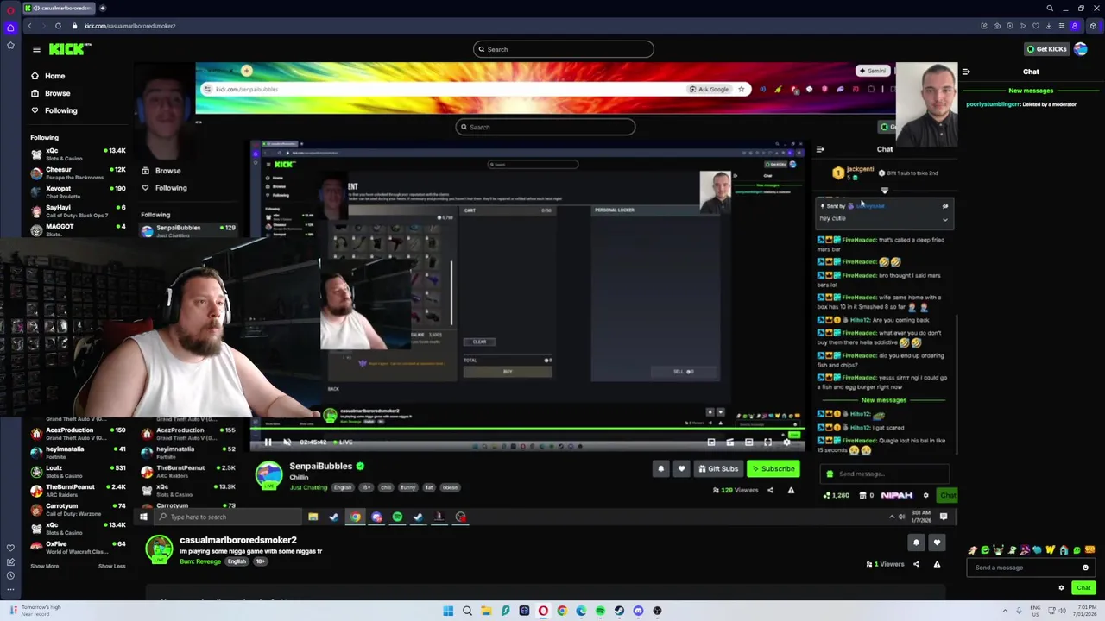This screenshot has height=621, width=1105.
Task: Click the Bum: Revenge category link
Action: (x=200, y=561)
